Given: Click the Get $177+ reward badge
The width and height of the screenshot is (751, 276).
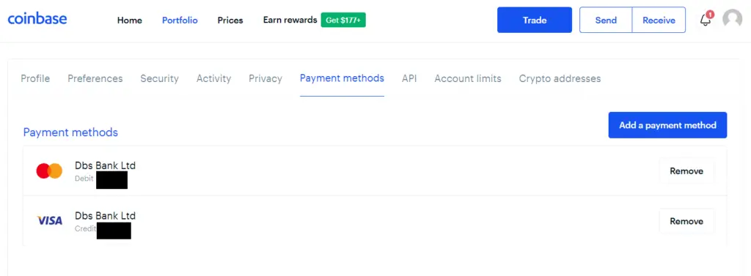Looking at the screenshot, I should point(343,20).
